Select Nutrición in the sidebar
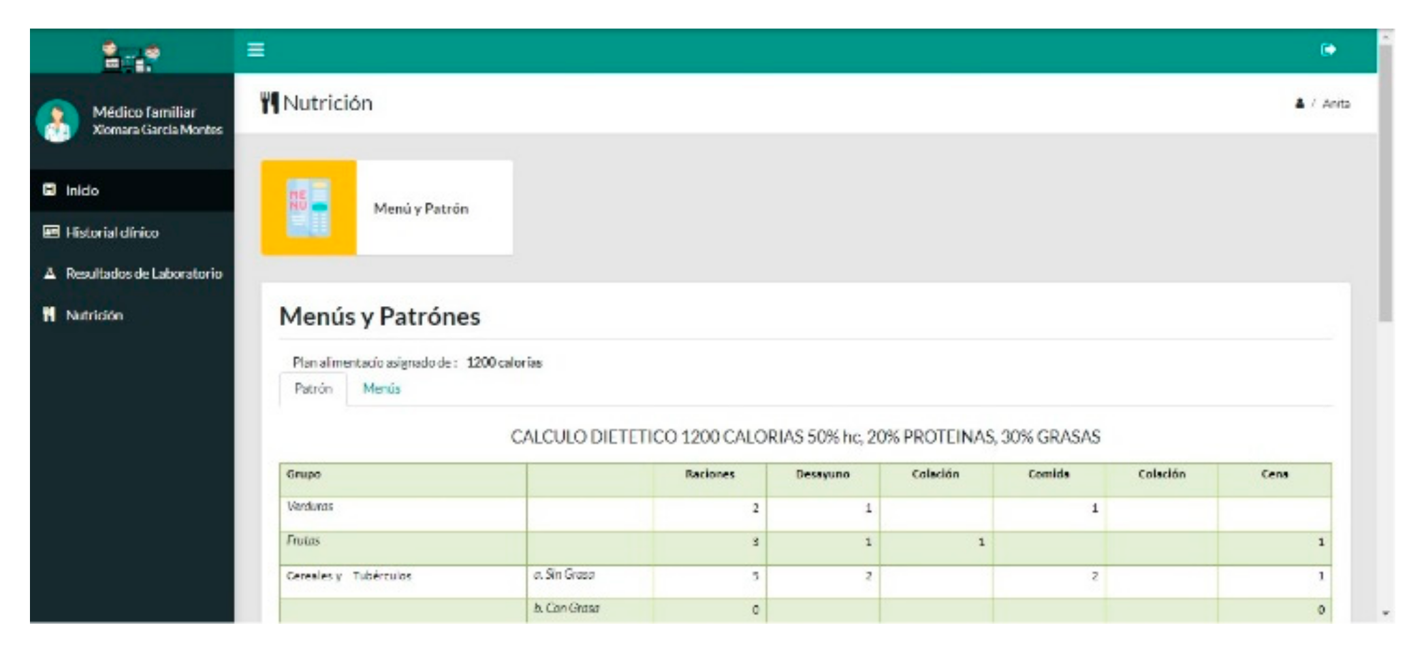Image resolution: width=1426 pixels, height=655 pixels. [94, 316]
